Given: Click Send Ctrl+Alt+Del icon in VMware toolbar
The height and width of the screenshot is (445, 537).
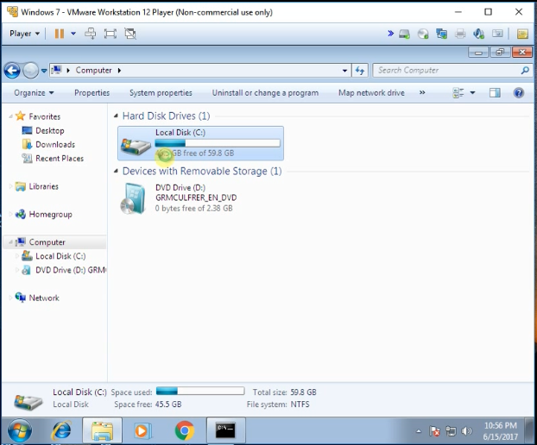Looking at the screenshot, I should pos(91,34).
